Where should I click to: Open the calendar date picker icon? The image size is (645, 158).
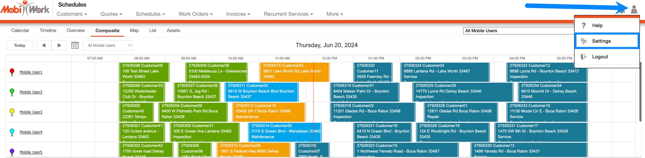(75, 45)
